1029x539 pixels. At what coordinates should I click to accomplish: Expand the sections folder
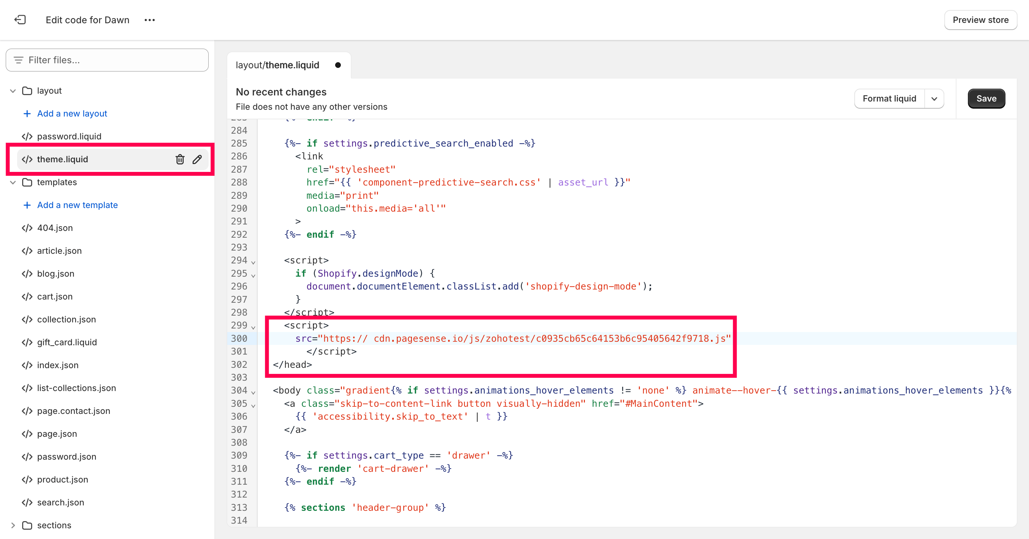pyautogui.click(x=13, y=525)
